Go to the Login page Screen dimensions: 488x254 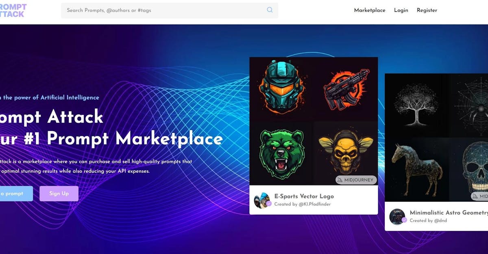point(401,10)
